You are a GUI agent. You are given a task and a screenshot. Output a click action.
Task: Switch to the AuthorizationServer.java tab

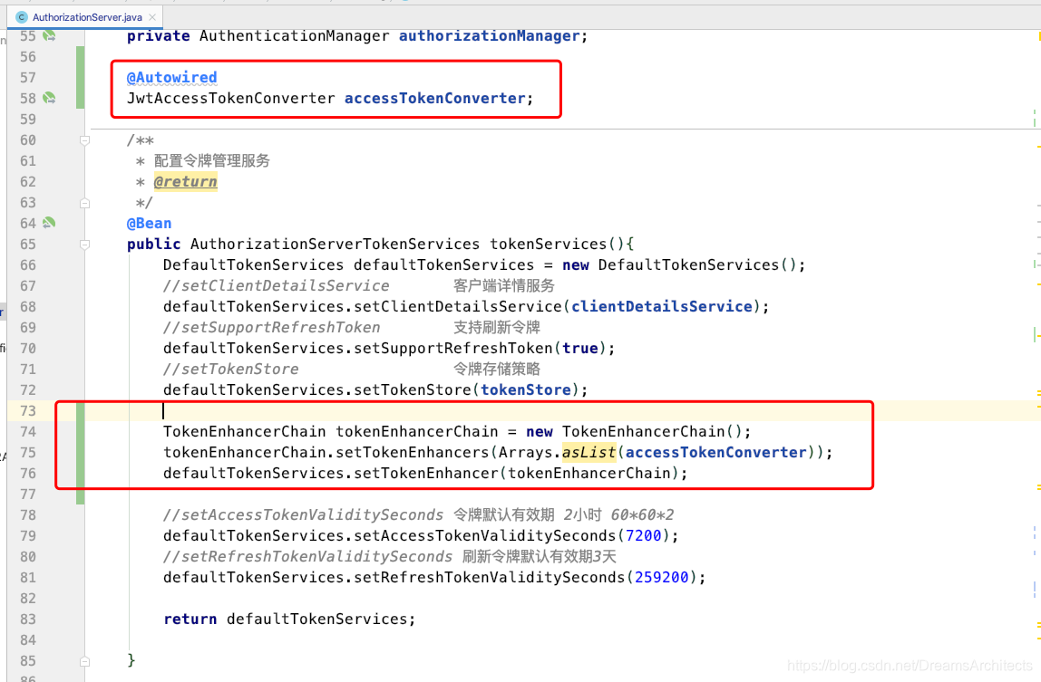[x=86, y=17]
